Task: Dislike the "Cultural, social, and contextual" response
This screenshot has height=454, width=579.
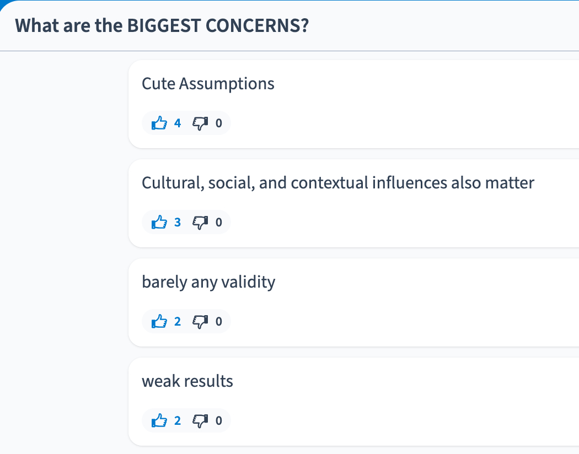Action: click(200, 222)
